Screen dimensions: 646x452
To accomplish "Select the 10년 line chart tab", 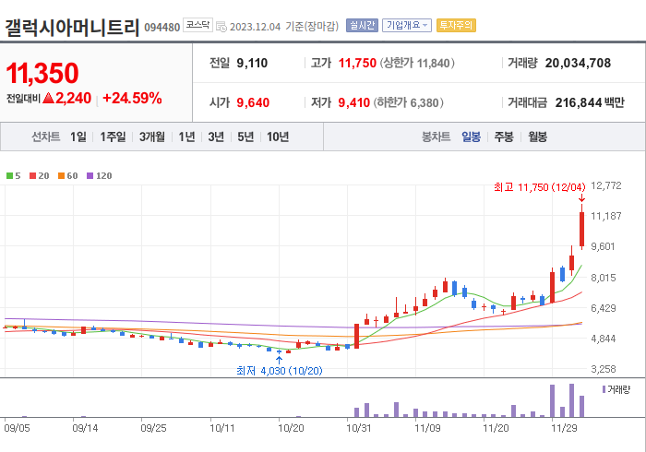I will [x=278, y=137].
